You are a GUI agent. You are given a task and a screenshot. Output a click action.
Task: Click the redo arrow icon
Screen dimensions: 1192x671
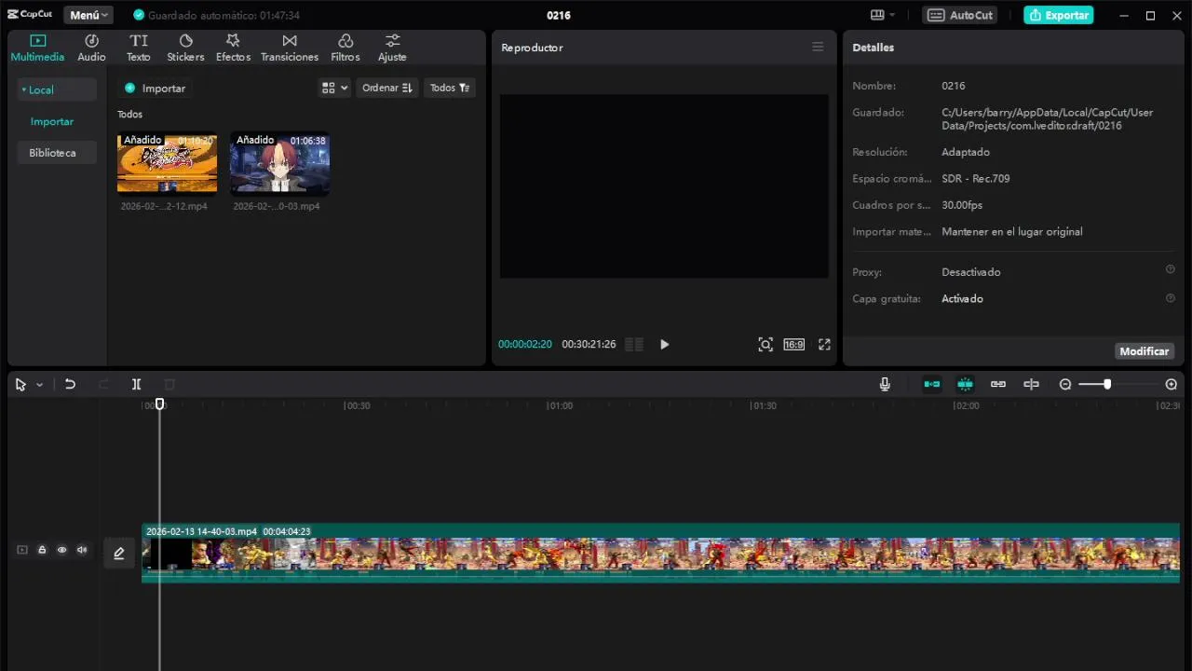[x=103, y=384]
